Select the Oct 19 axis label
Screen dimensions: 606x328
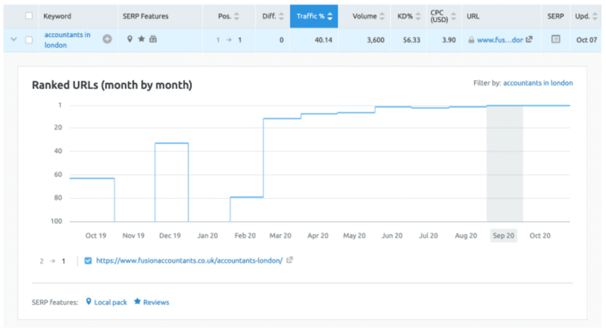[x=95, y=236]
